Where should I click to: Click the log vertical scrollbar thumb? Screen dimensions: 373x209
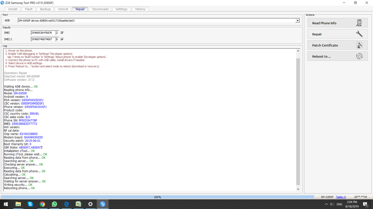[298, 121]
